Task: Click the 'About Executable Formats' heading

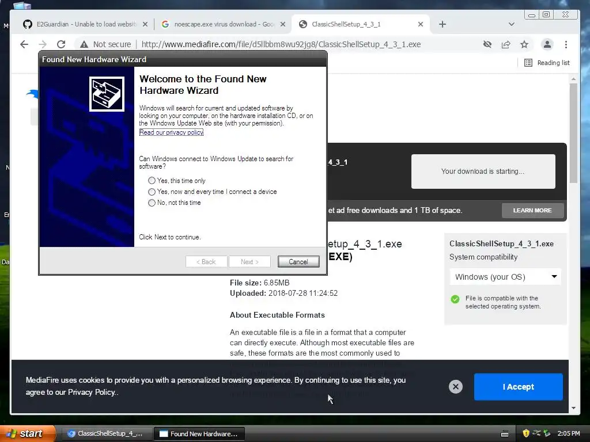Action: coord(277,315)
